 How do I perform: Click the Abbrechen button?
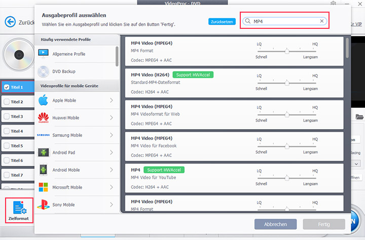click(x=275, y=224)
